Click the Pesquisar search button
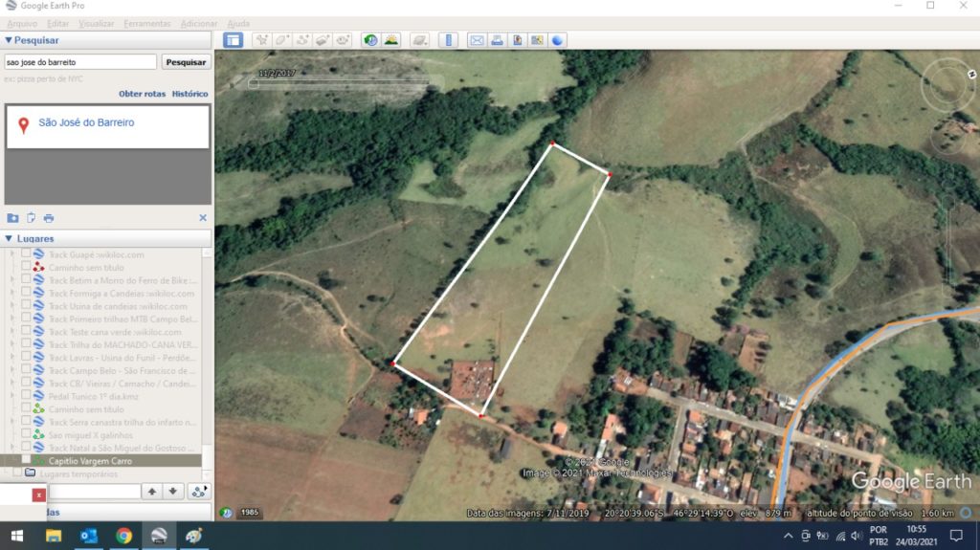The width and height of the screenshot is (980, 550). point(186,62)
